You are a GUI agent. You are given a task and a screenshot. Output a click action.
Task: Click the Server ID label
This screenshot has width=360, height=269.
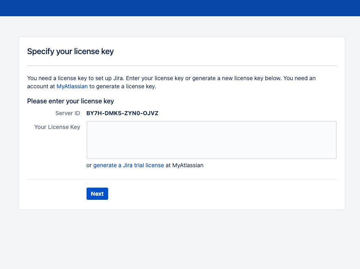[67, 113]
